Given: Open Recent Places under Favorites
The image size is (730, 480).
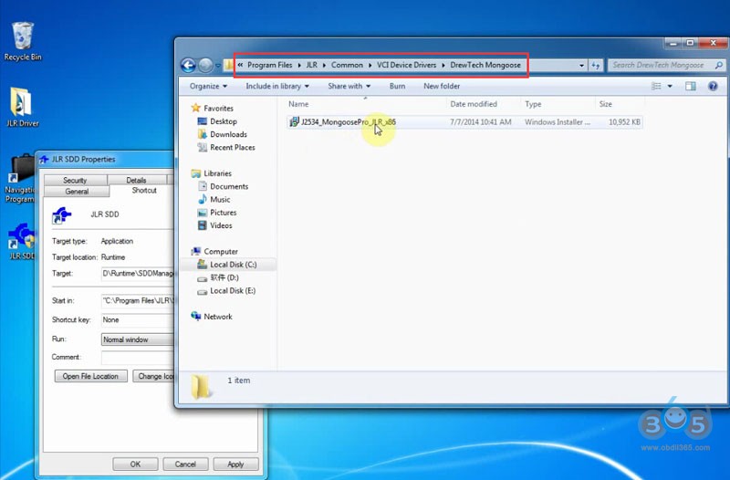Looking at the screenshot, I should tap(233, 147).
